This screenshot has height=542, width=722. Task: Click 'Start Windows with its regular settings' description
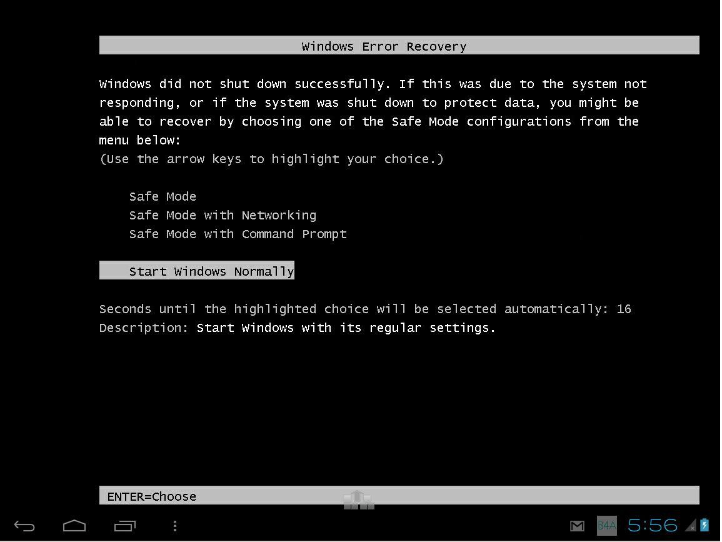click(346, 328)
